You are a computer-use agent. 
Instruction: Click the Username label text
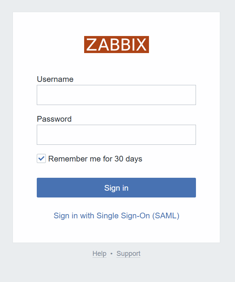(55, 79)
